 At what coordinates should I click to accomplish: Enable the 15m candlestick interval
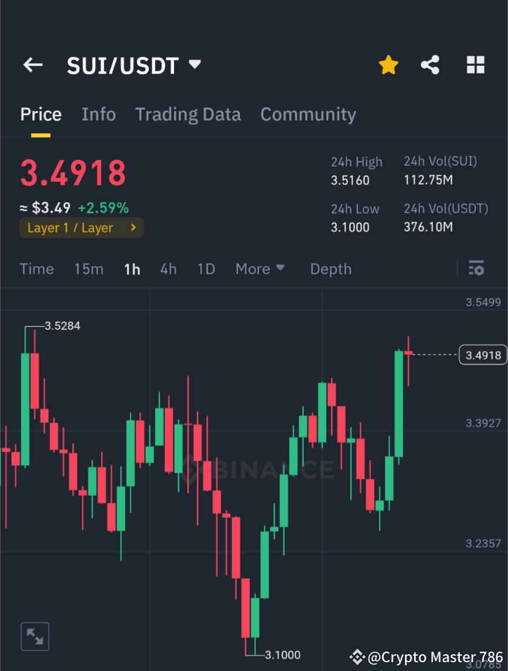88,269
